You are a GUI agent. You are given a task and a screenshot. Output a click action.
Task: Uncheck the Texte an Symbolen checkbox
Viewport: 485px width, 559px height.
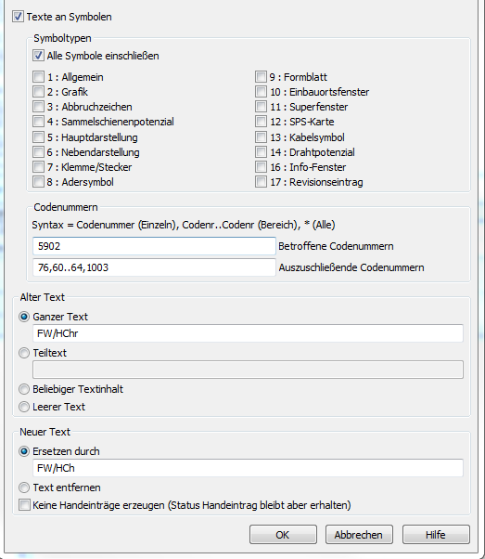pos(18,17)
